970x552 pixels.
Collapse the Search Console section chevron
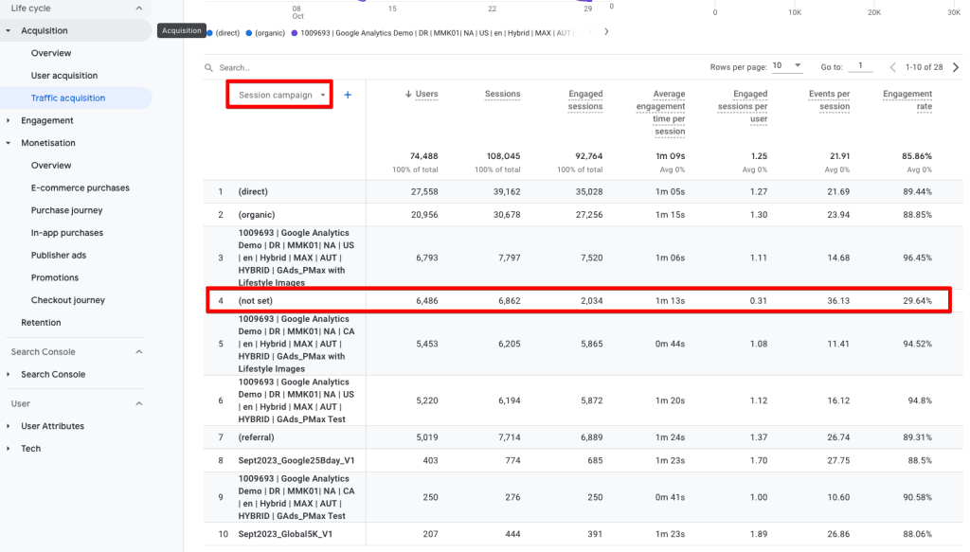[x=139, y=352]
